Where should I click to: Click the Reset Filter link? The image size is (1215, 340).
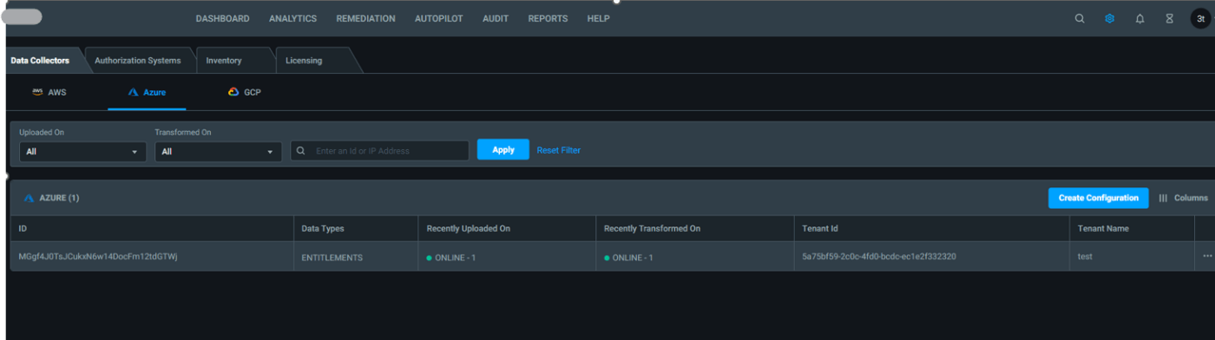point(559,150)
